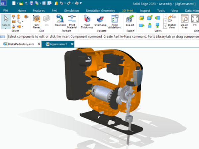The image size is (199, 149).
Task: Expand the views gallery more arrow
Action: (165, 26)
